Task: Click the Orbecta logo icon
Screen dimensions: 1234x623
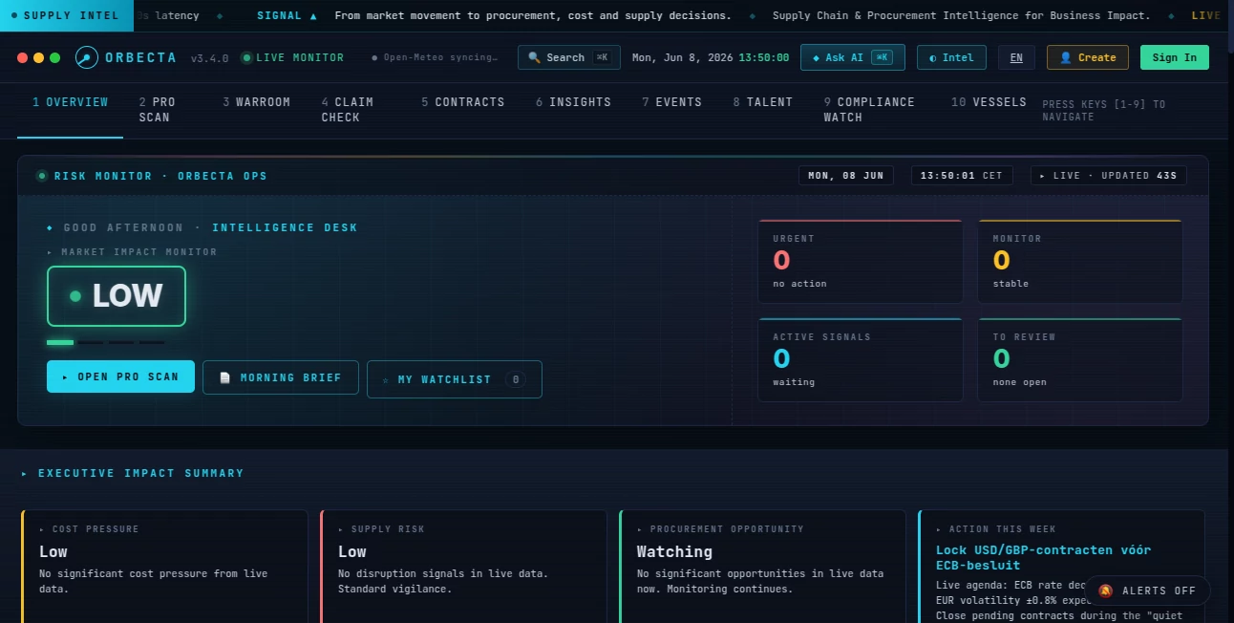Action: coord(87,57)
